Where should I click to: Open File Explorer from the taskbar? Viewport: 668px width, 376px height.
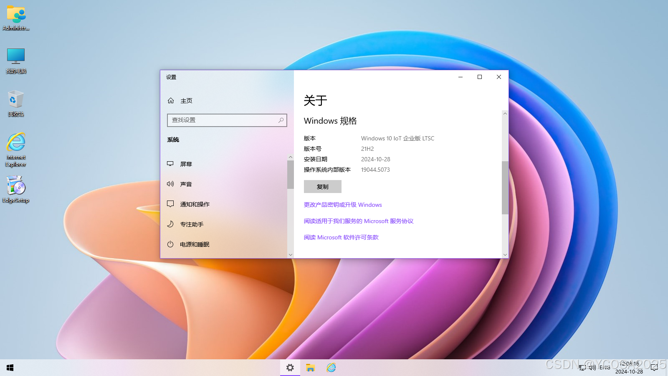tap(310, 368)
